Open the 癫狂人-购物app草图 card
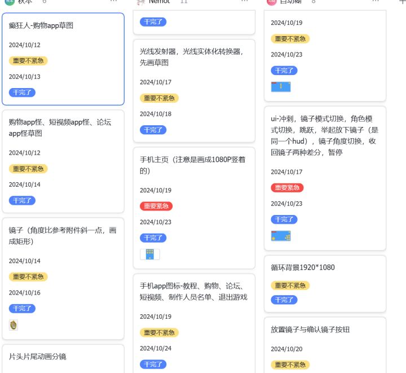The width and height of the screenshot is (406, 373). tap(41, 26)
